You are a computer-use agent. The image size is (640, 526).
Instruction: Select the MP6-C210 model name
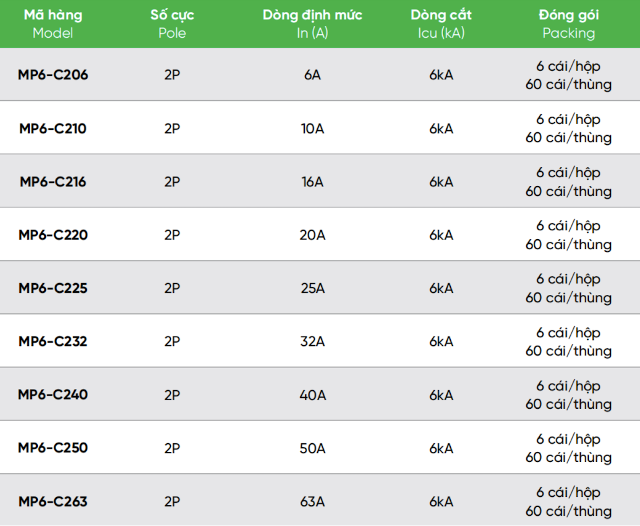pos(53,129)
